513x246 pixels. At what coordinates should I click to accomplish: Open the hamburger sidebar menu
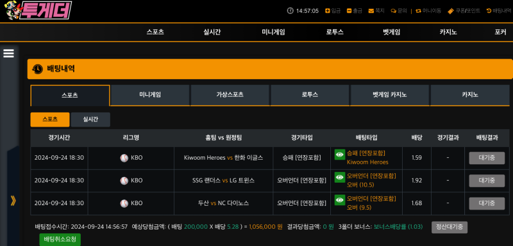tap(8, 54)
